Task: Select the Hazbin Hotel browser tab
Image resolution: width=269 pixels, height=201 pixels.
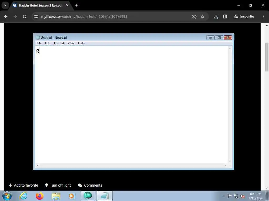Action: [40, 5]
